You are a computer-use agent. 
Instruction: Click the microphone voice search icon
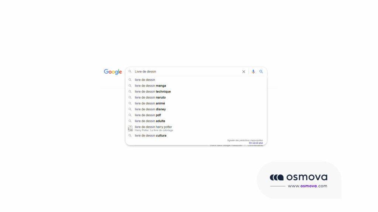pos(253,71)
